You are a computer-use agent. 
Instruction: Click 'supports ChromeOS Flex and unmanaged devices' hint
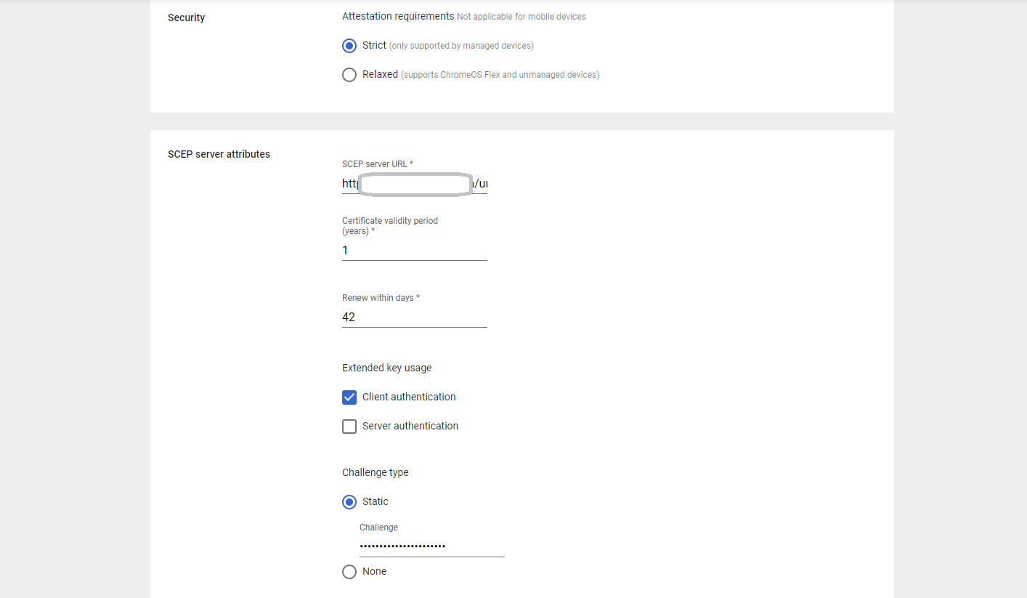click(x=500, y=75)
